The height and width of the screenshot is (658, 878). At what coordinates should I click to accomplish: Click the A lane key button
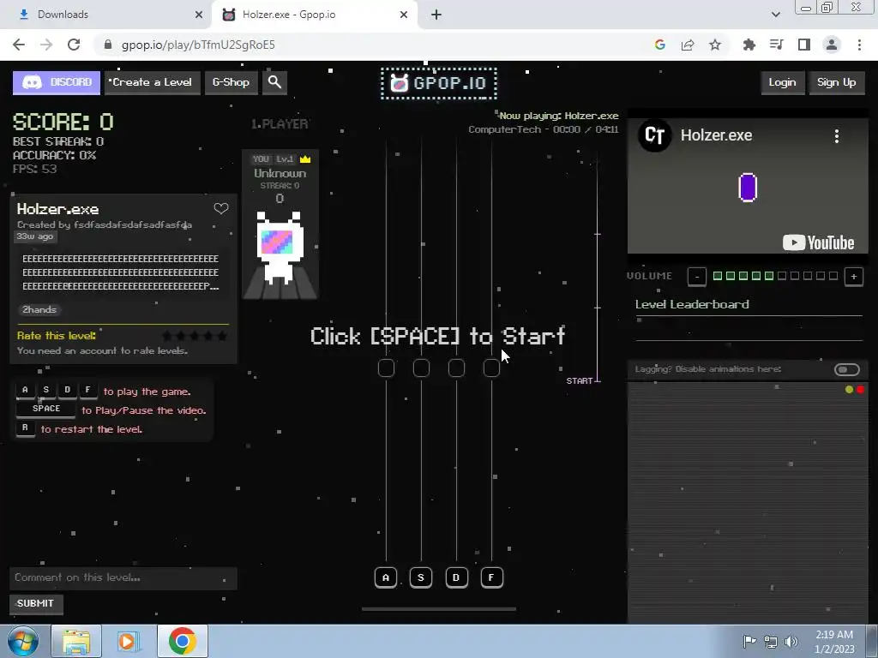[x=386, y=577]
